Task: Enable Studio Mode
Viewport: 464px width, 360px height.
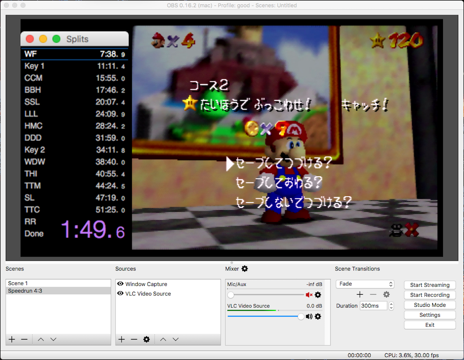Action: pos(430,305)
